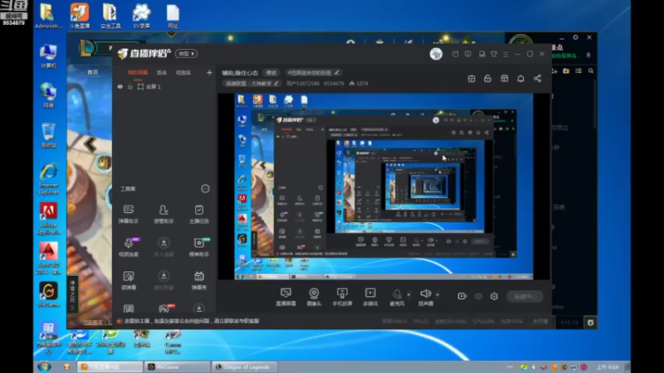Image resolution: width=664 pixels, height=373 pixels.
Task: Open the Windows Start button
Action: coord(45,366)
